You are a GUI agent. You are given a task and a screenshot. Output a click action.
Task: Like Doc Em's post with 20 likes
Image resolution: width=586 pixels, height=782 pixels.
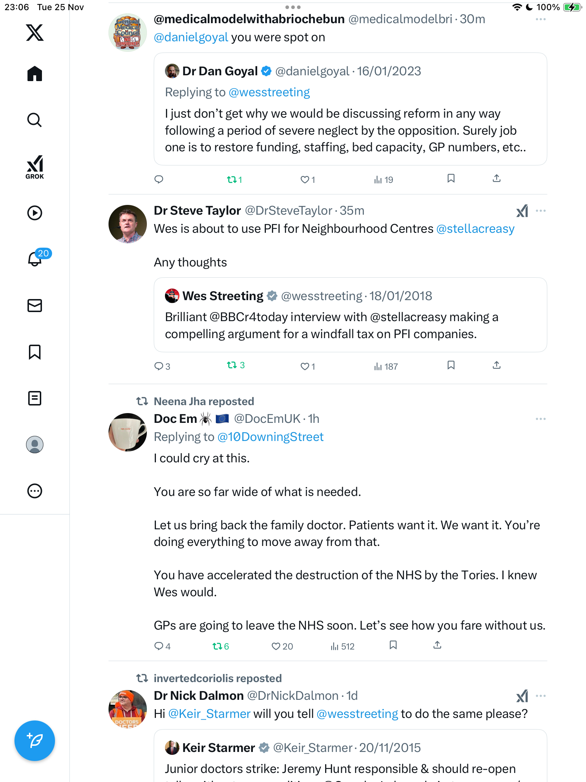pyautogui.click(x=276, y=646)
